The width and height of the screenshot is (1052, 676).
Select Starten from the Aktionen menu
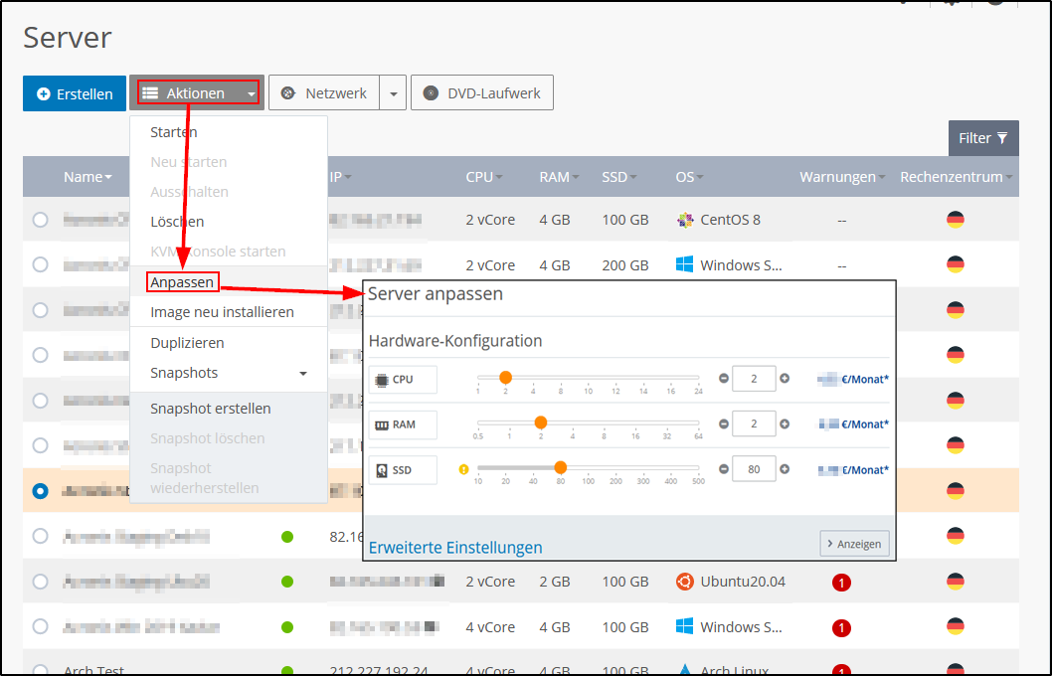[173, 131]
